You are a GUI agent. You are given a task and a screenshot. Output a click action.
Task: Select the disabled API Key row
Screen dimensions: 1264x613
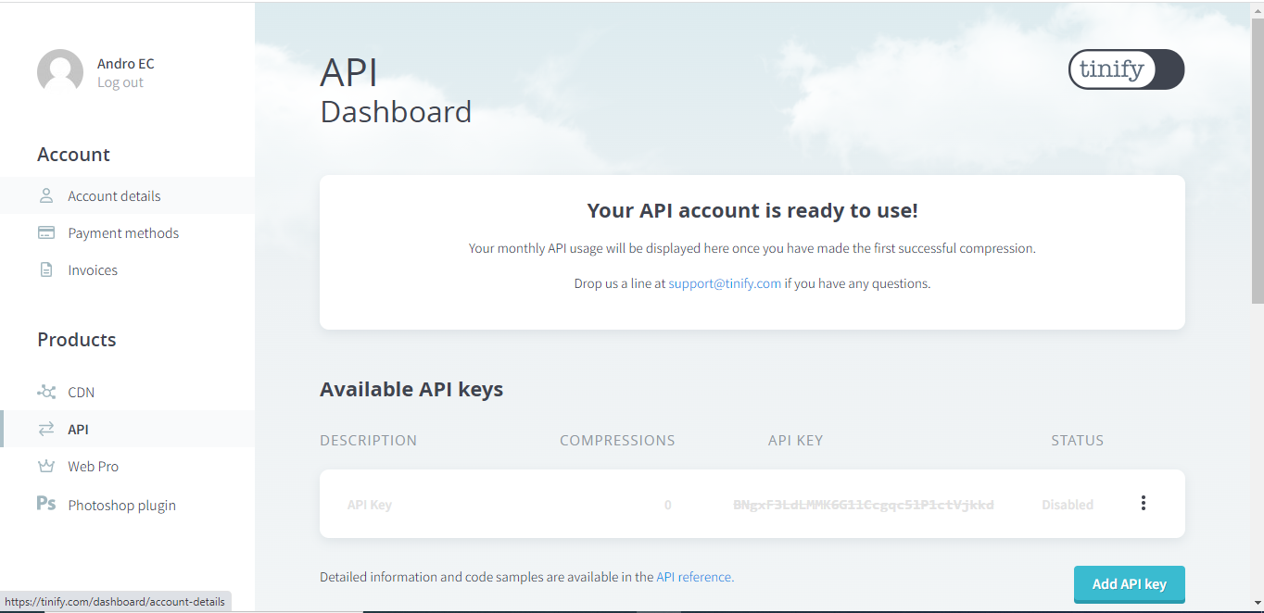(649, 504)
